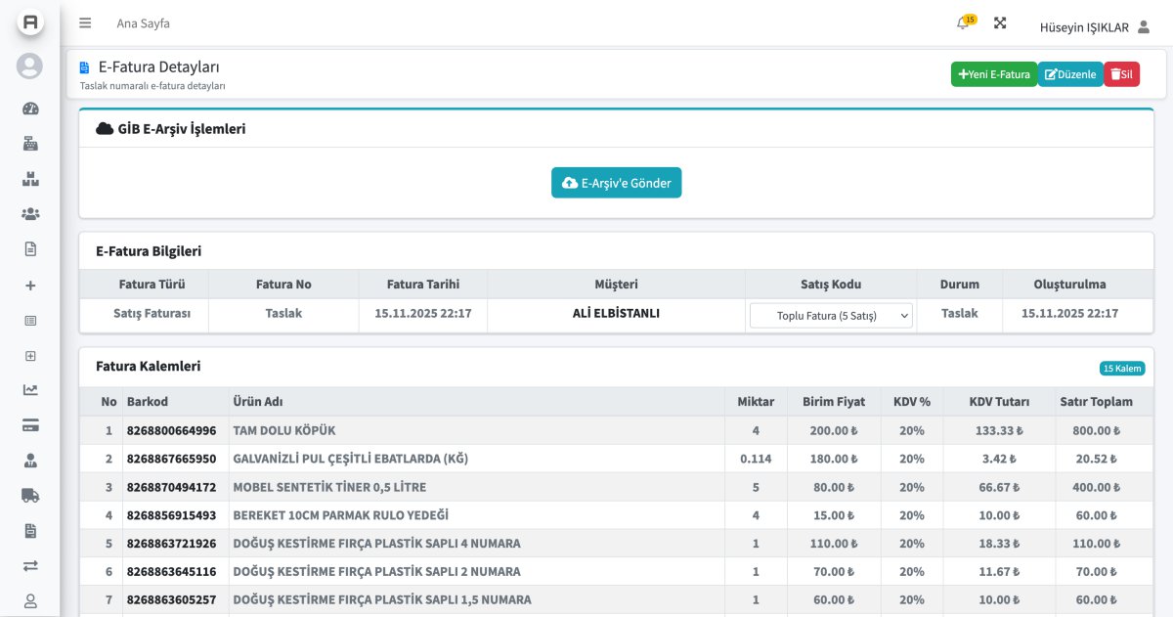This screenshot has width=1173, height=617.
Task: Open the chart line reports sidebar icon
Action: (x=30, y=389)
